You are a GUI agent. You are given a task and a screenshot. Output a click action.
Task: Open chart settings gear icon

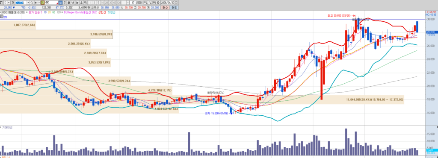158,3
